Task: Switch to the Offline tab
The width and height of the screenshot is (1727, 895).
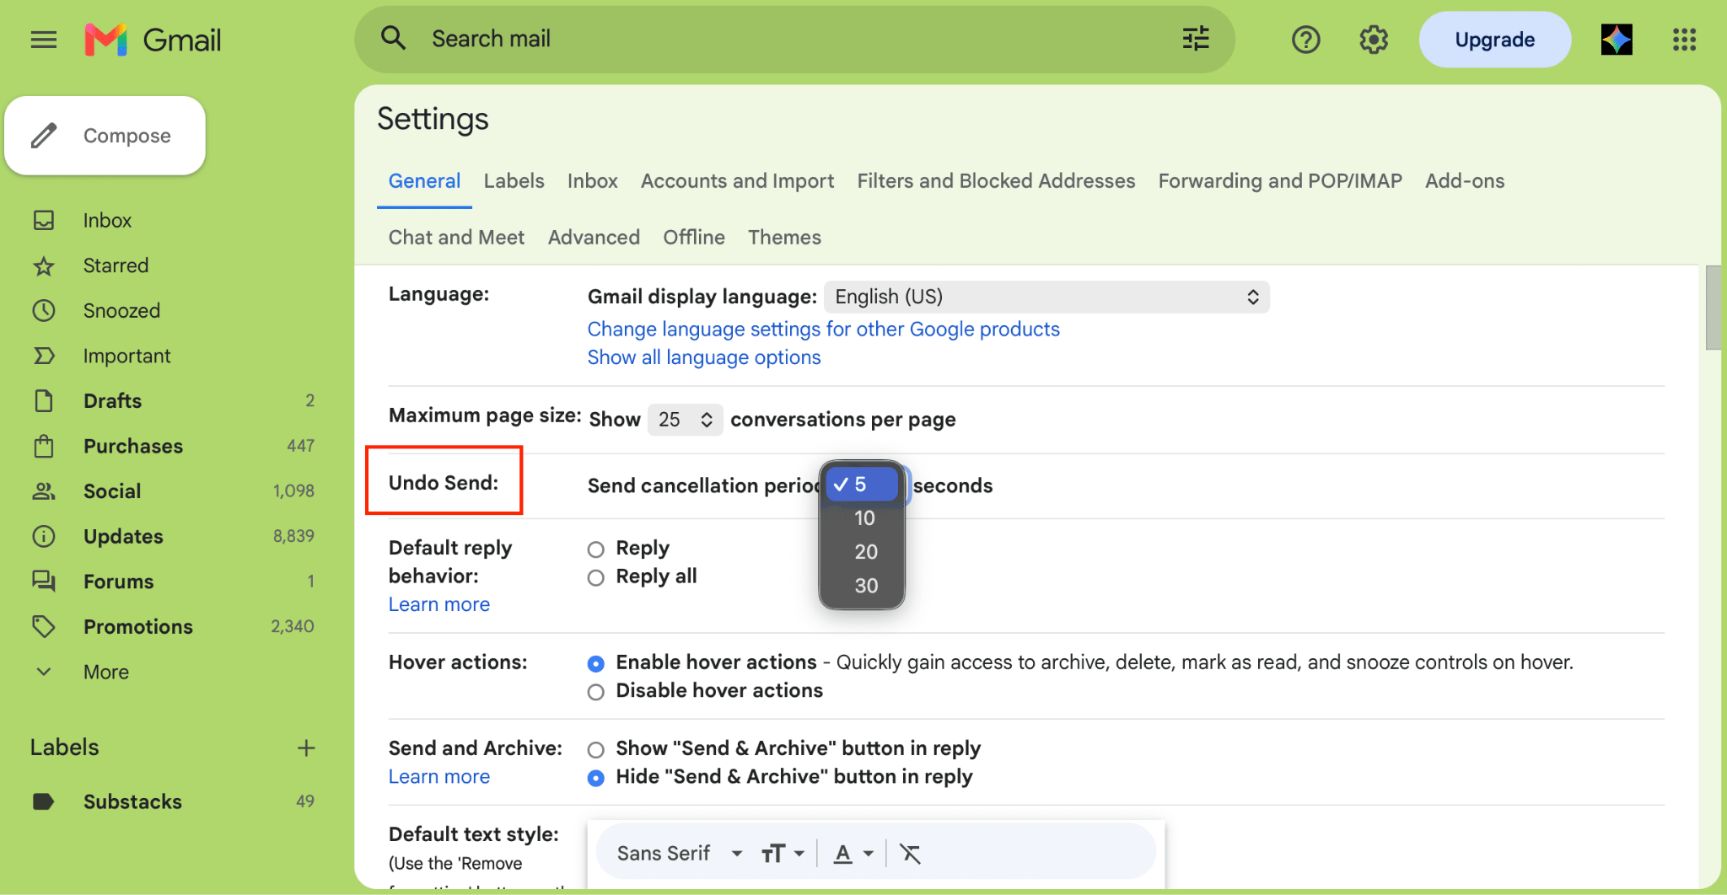Action: 694,238
